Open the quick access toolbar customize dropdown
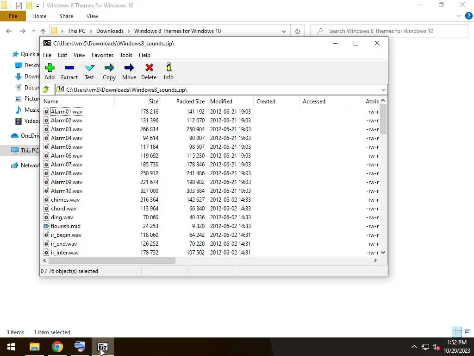474x356 pixels. pyautogui.click(x=37, y=6)
